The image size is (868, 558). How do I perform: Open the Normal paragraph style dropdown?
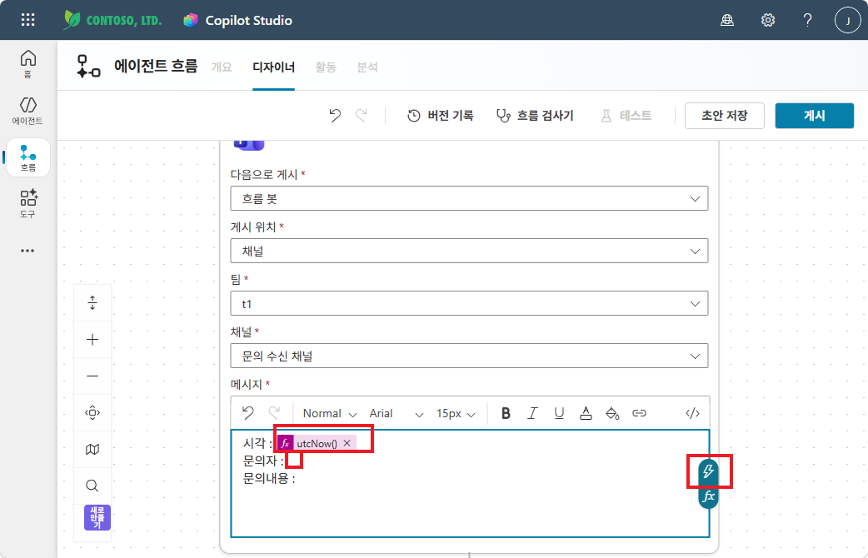coord(329,414)
